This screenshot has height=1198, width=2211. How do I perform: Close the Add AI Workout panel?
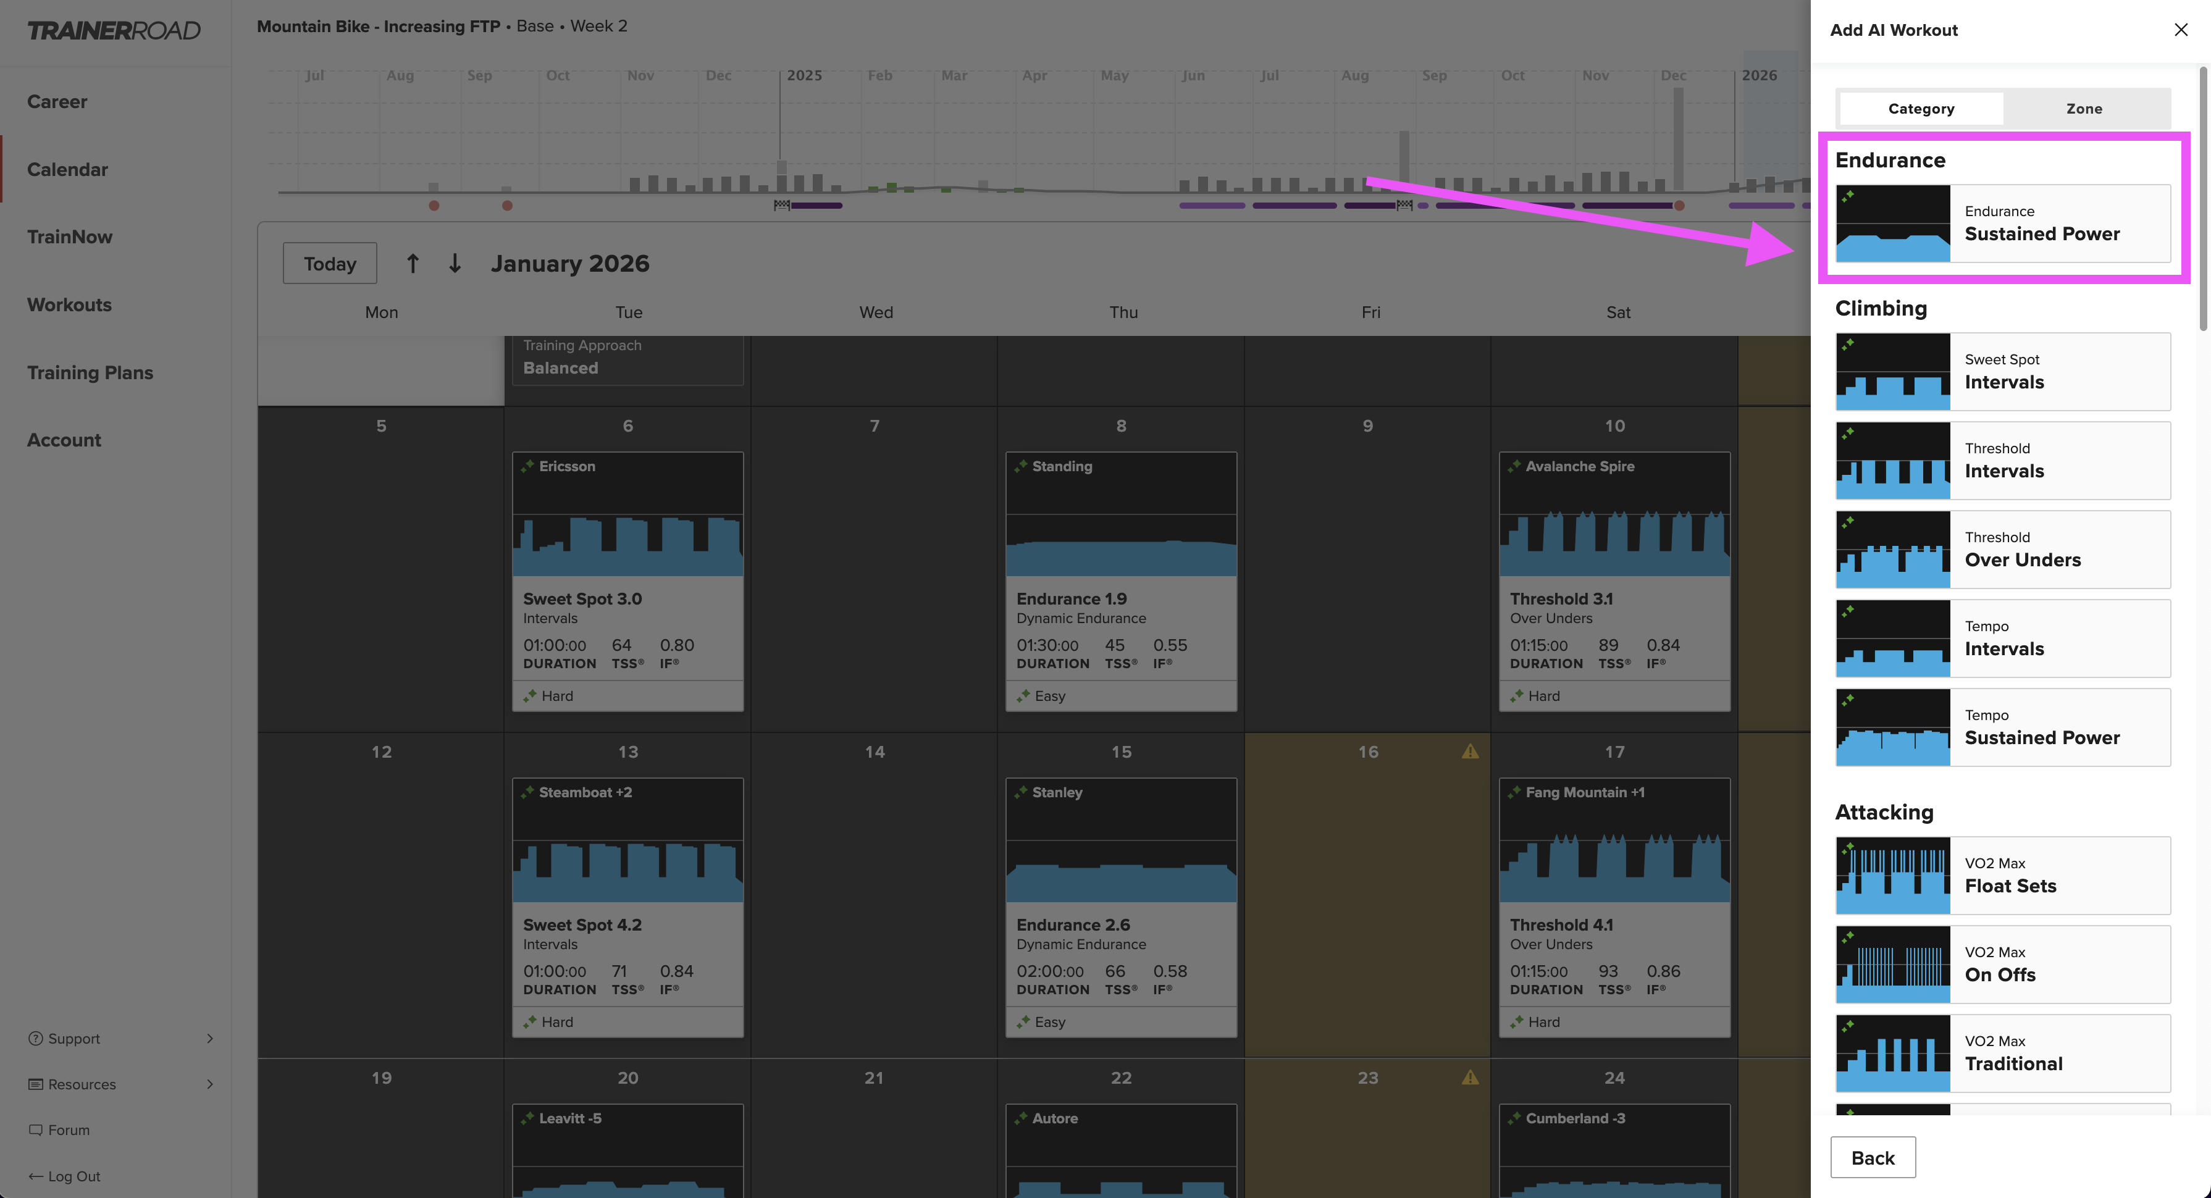2181,30
